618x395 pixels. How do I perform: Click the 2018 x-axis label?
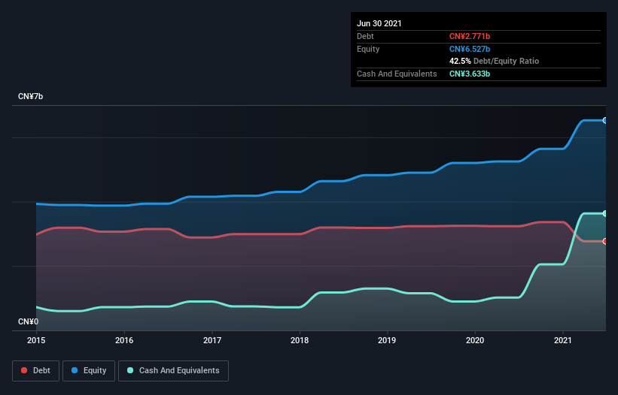point(300,340)
